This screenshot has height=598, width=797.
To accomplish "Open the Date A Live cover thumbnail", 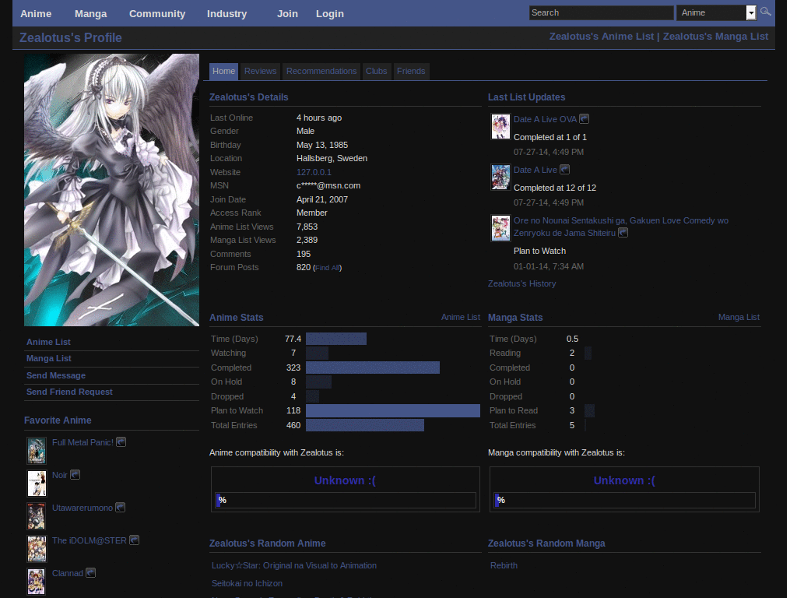I will [x=500, y=177].
